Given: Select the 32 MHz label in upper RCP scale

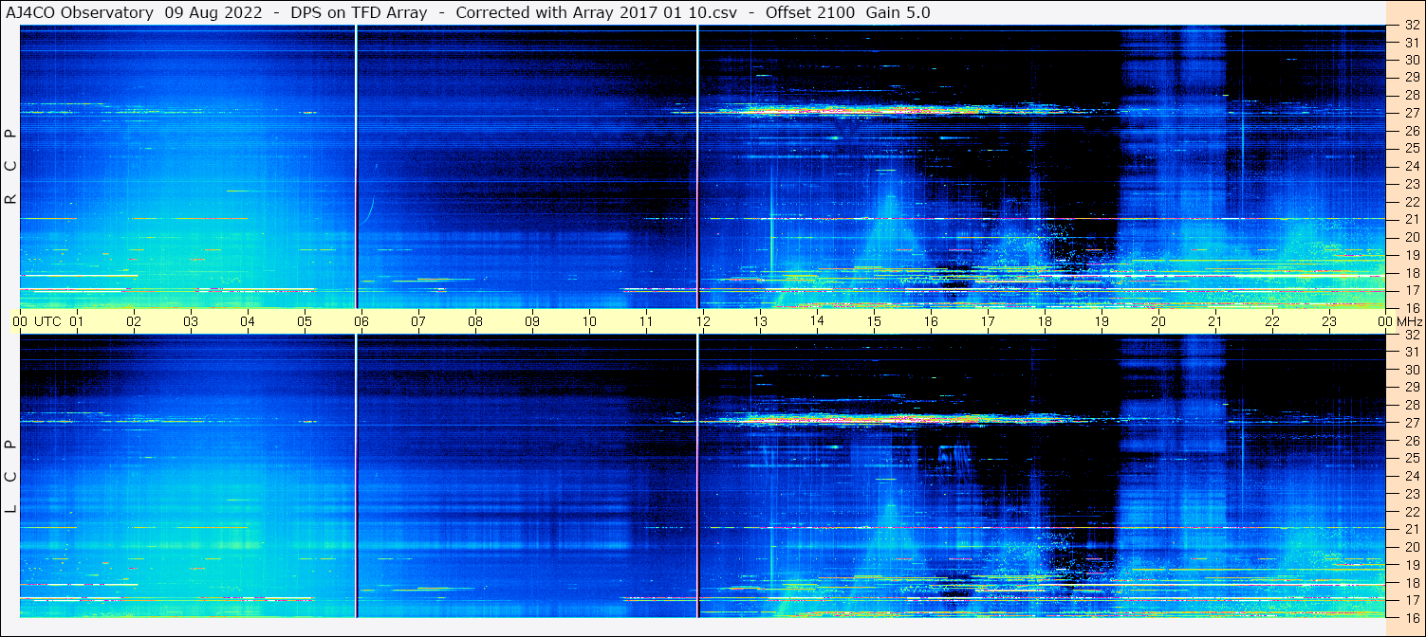Looking at the screenshot, I should [1411, 26].
